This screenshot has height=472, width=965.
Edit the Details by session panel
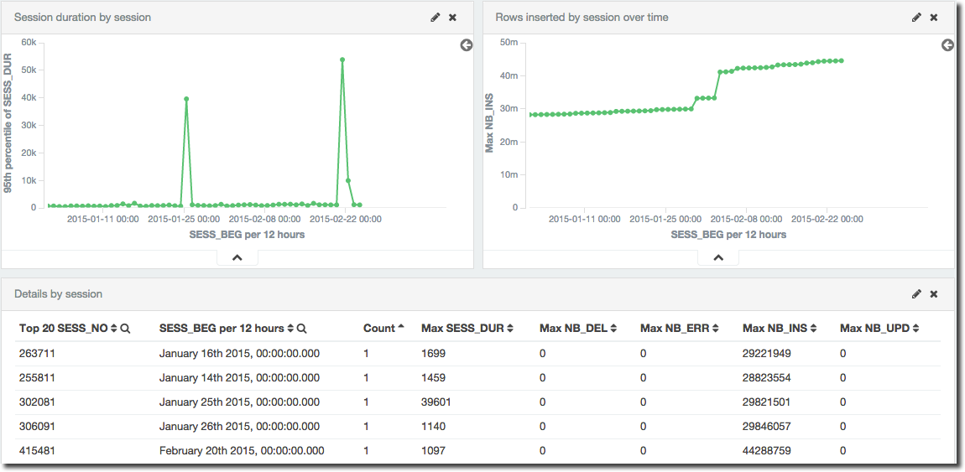pos(916,294)
